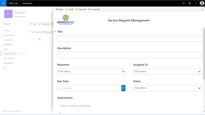205x115 pixels.
Task: Open the notifications bell
Action: [x=184, y=3]
